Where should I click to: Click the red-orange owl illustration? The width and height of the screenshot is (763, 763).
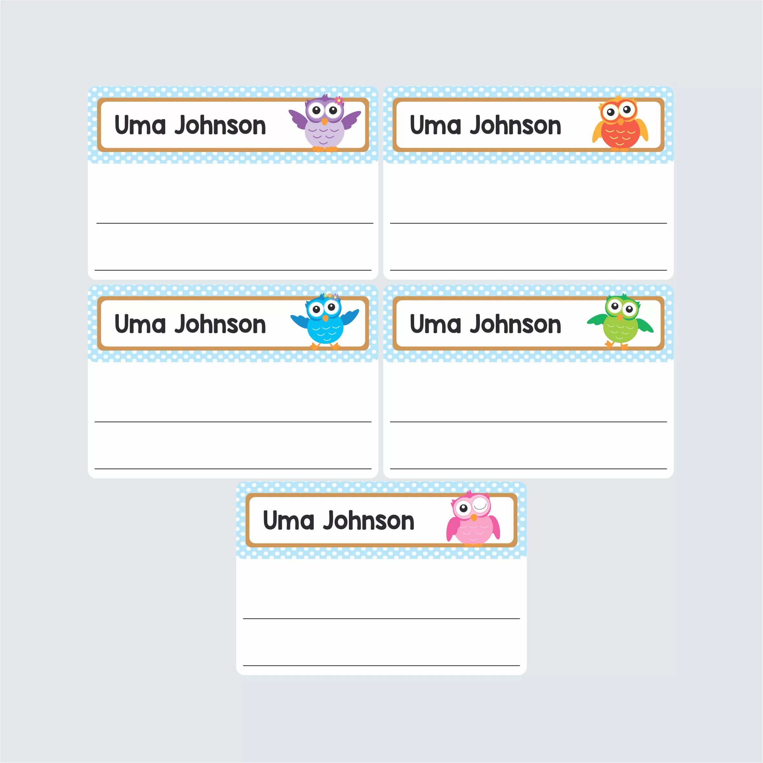coord(620,123)
